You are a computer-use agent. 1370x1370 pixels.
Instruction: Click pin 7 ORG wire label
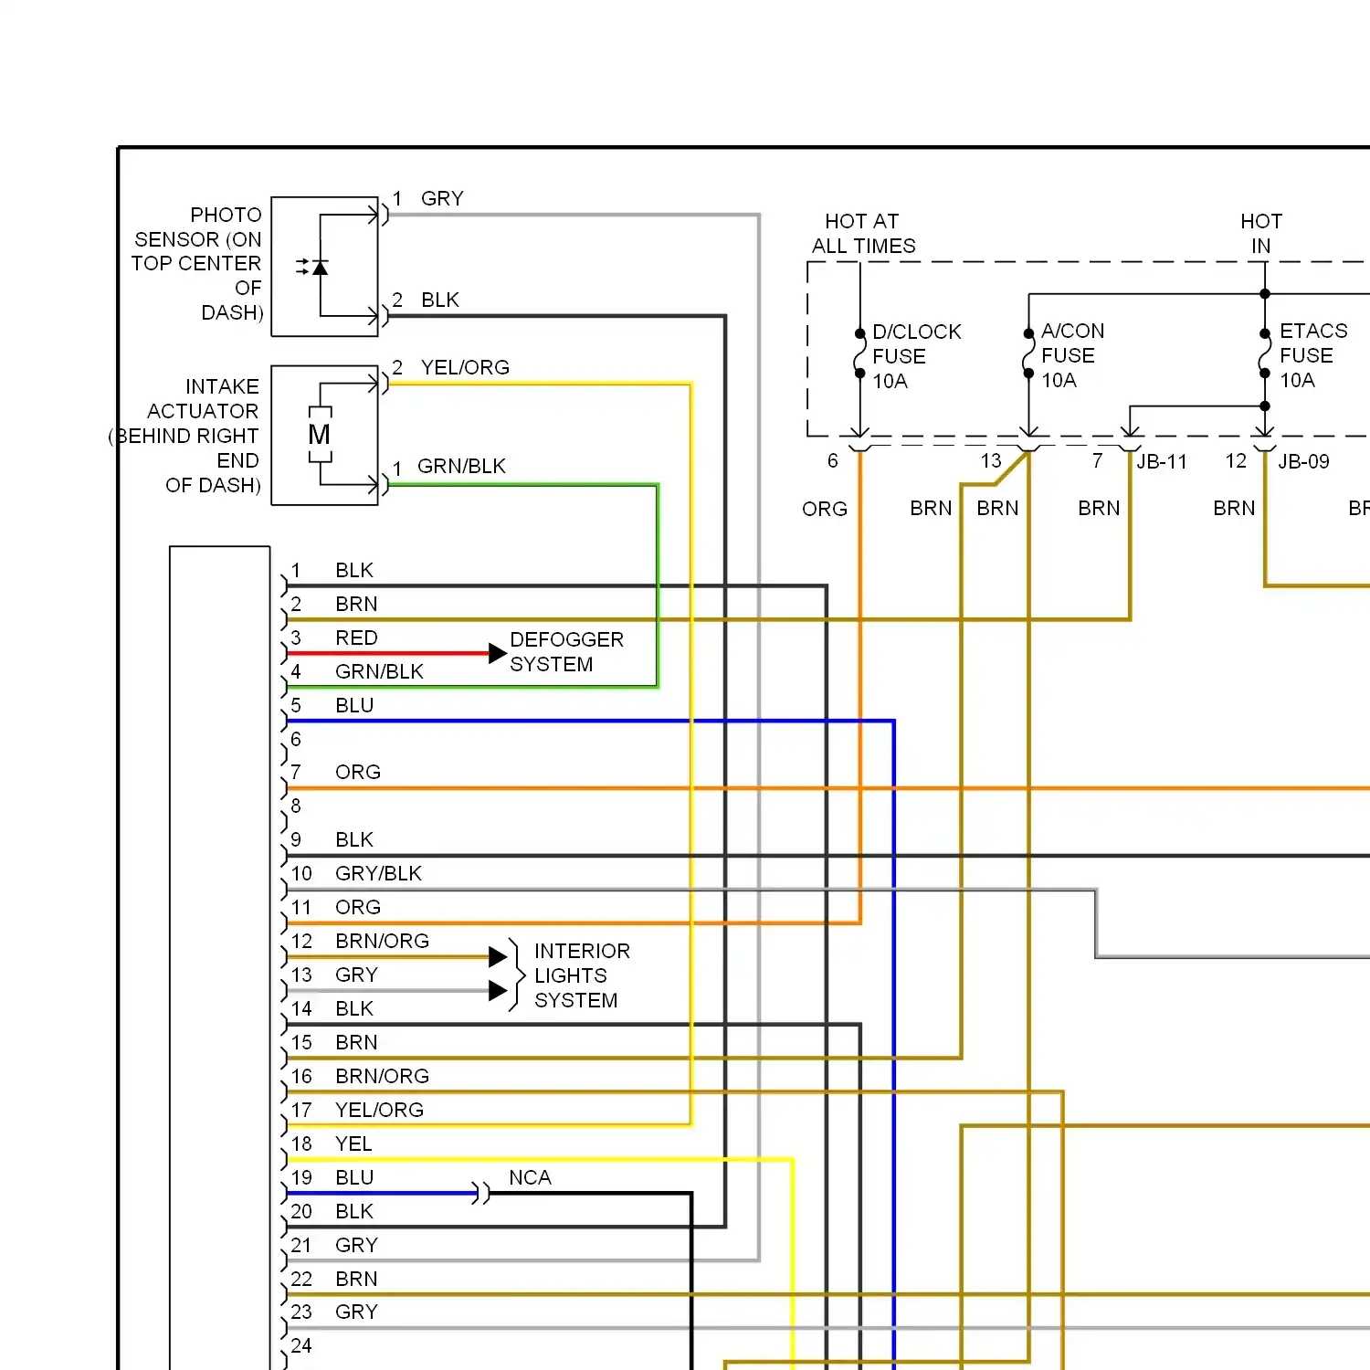click(x=358, y=772)
